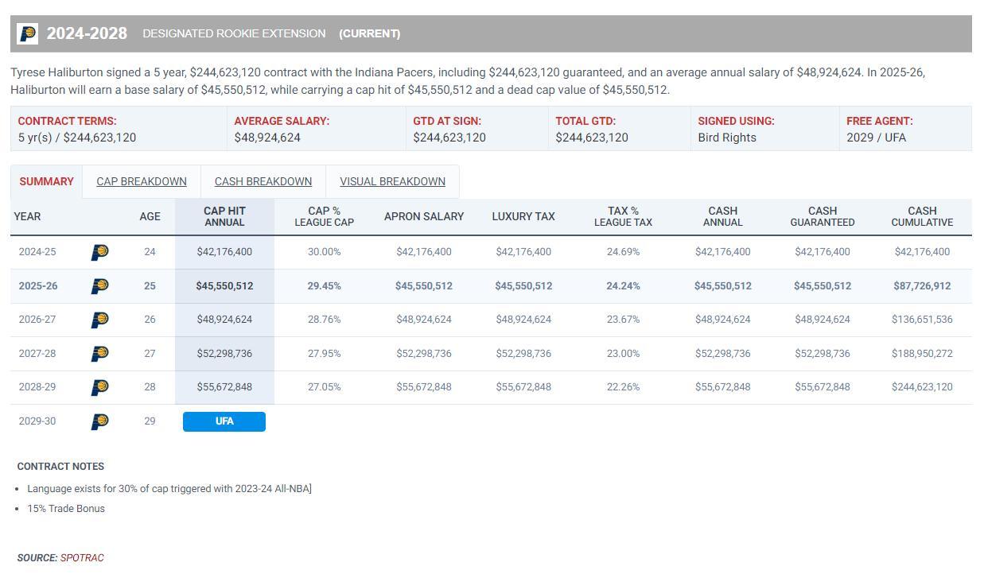Select the Summary tab

coord(46,181)
